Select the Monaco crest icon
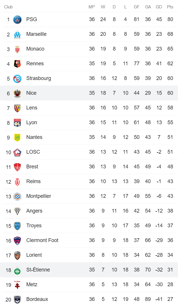 pos(17,49)
